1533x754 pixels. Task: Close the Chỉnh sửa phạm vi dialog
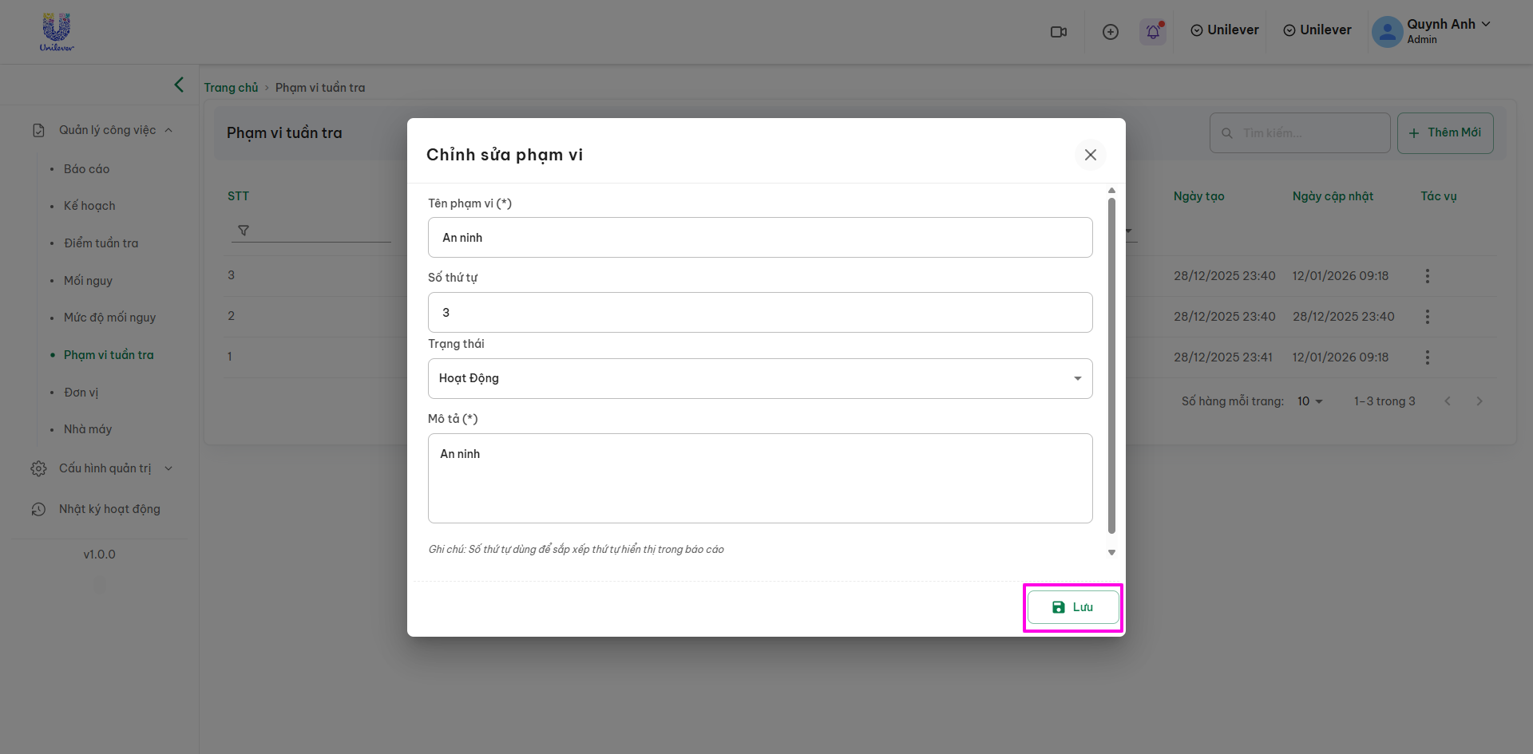pyautogui.click(x=1091, y=155)
